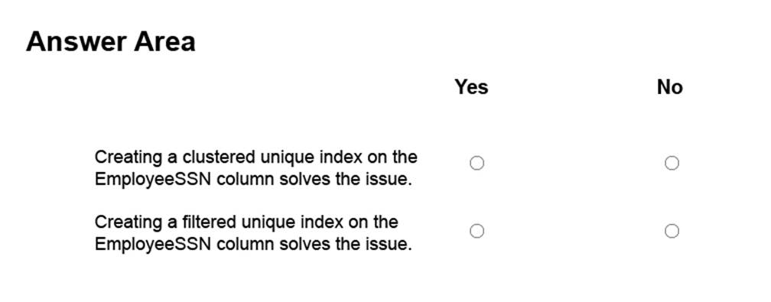Choose No for the filtered unique index statement
Screen dimensions: 771x302
tap(672, 231)
